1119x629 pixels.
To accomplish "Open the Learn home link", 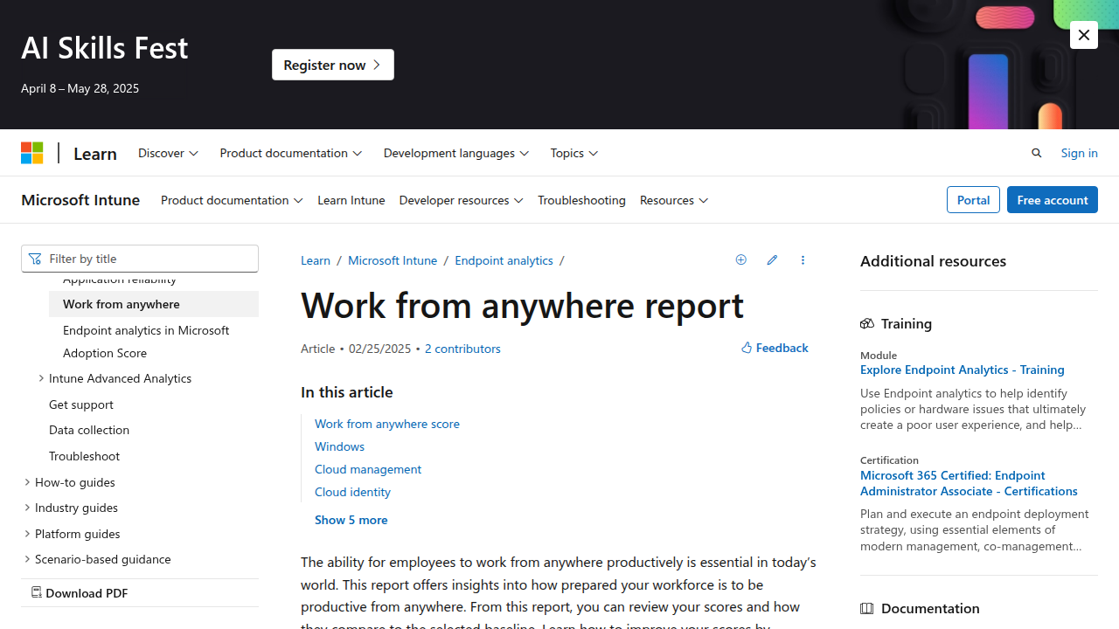I will 95,153.
